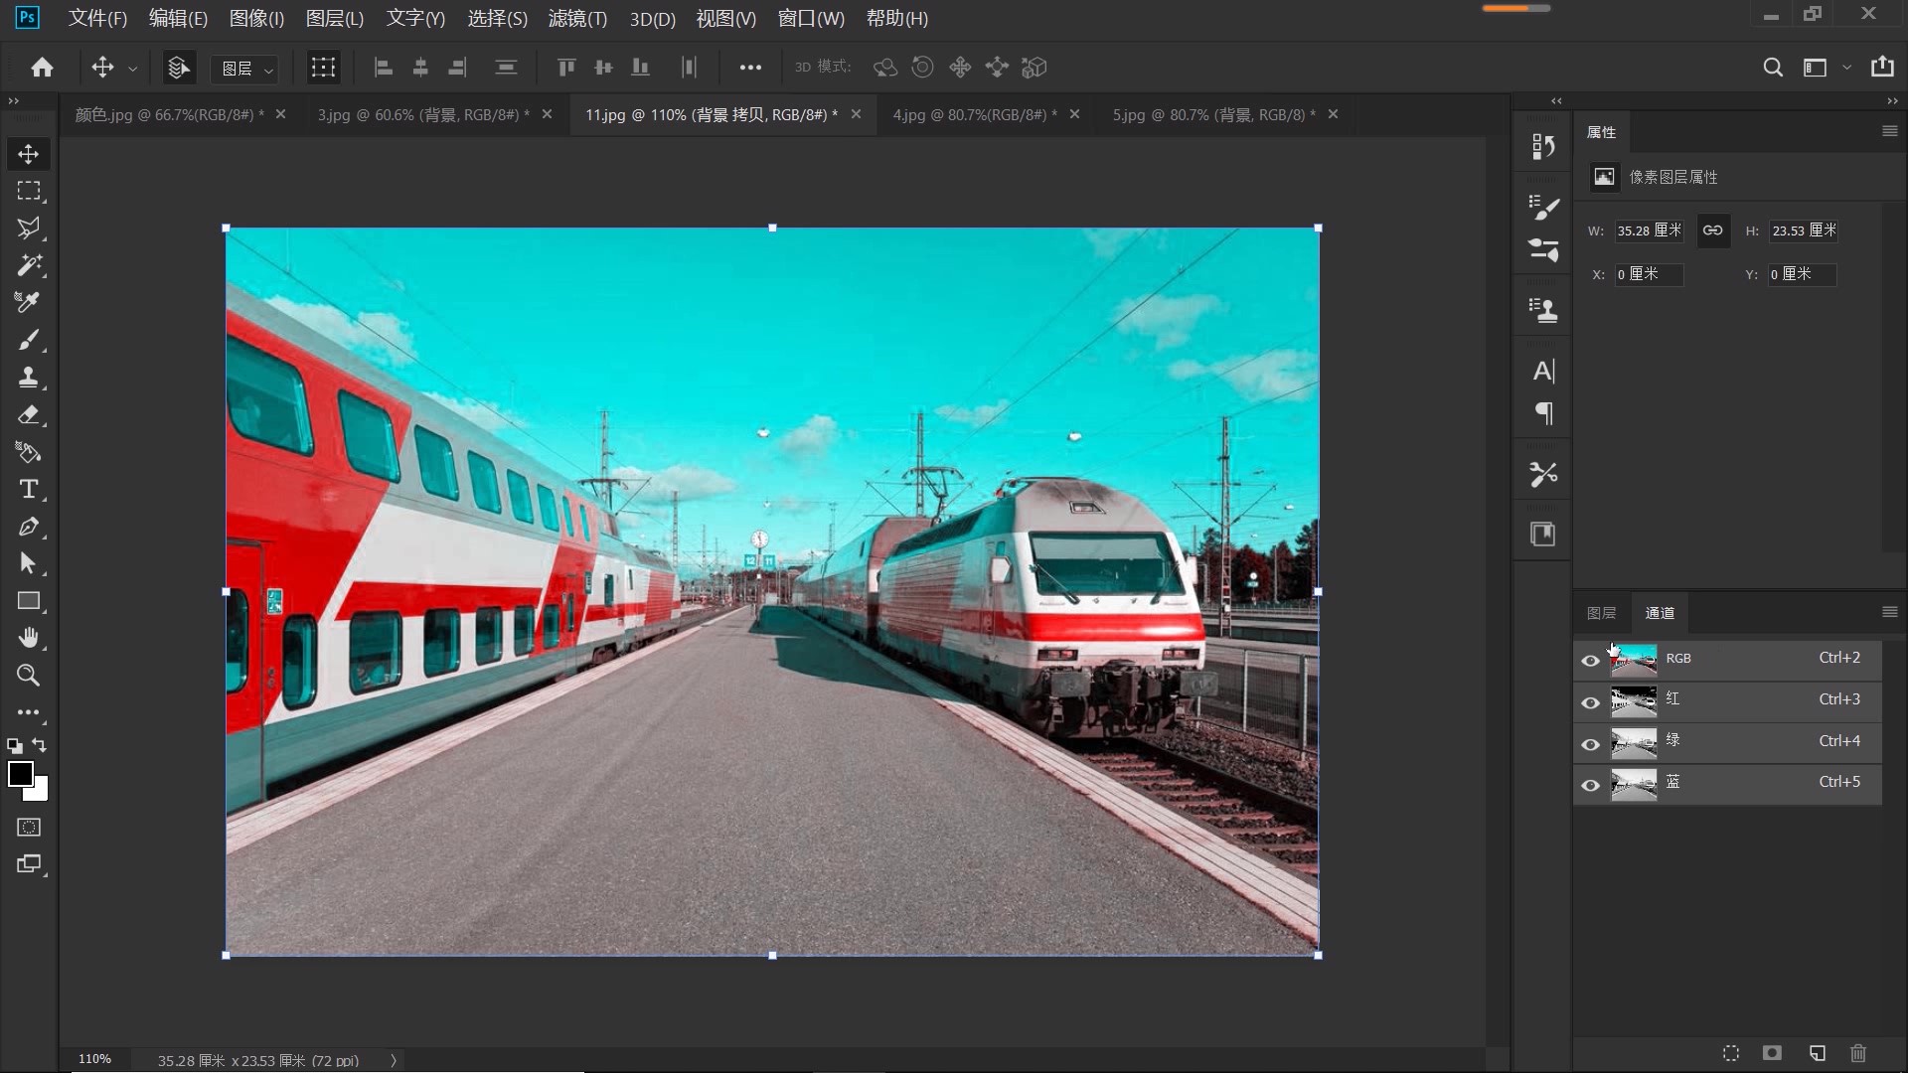
Task: Switch to the 图层 panel tab
Action: (1601, 613)
